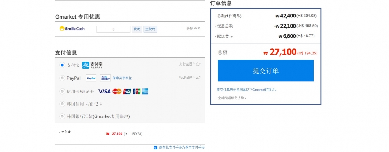This screenshot has width=389, height=152.
Task: Click the (¥ 159.78) Alipay amount
Action: click(133, 134)
